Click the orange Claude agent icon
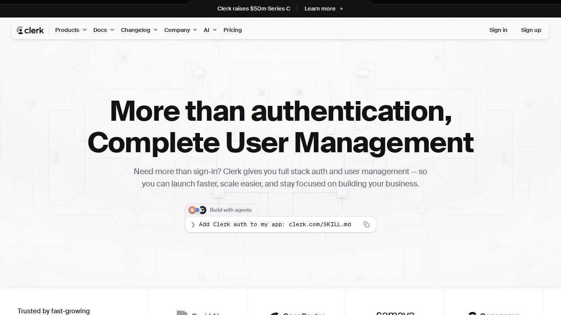 tap(192, 210)
